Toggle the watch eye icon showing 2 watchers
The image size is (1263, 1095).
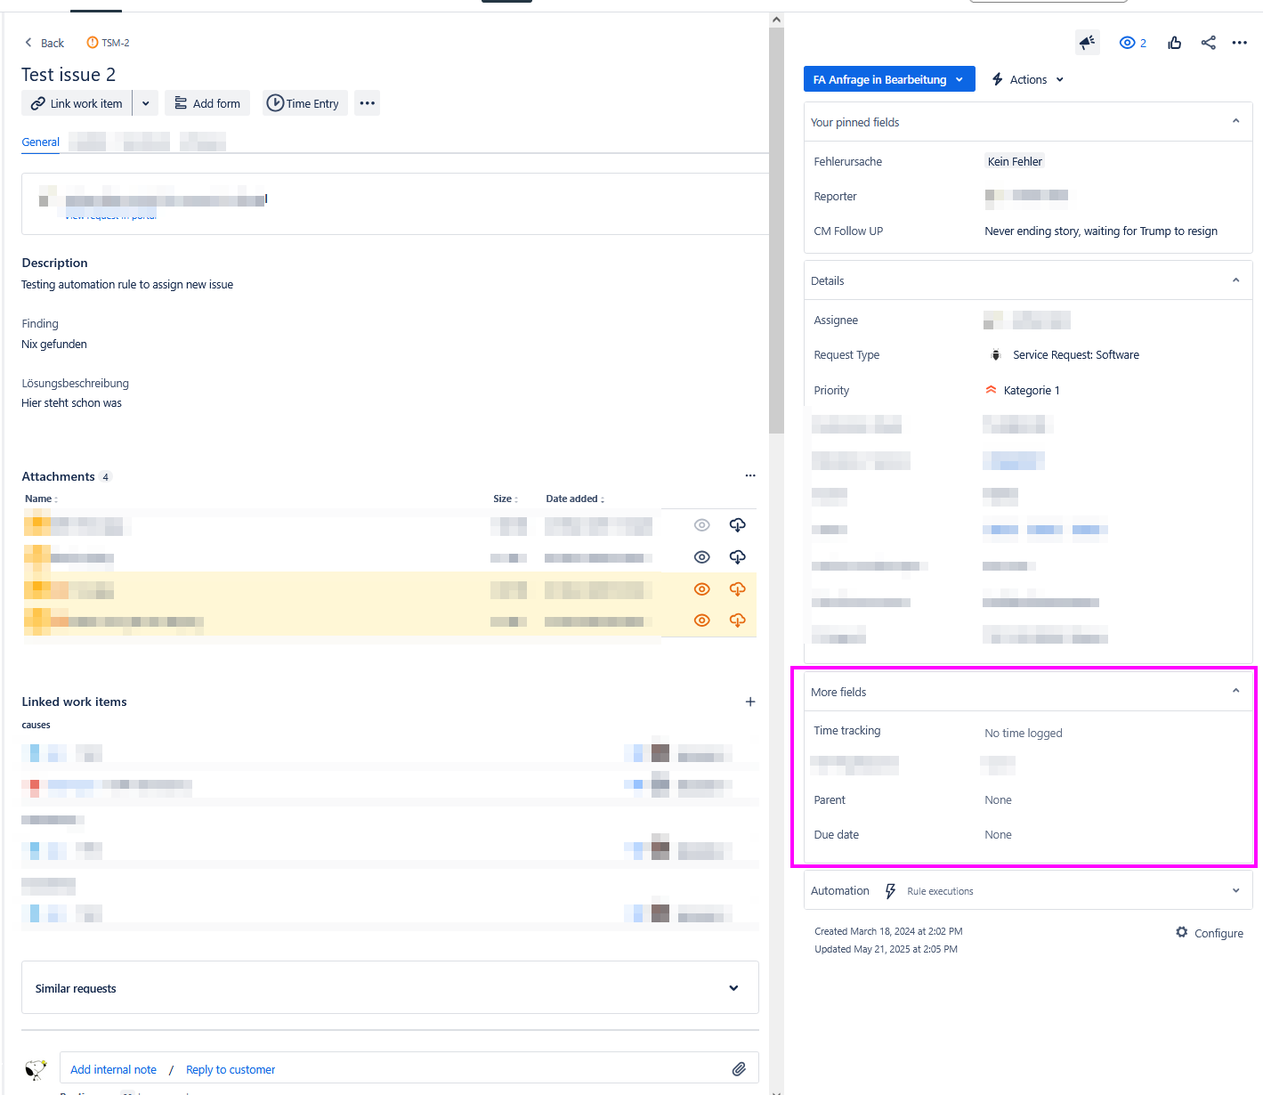click(x=1133, y=43)
